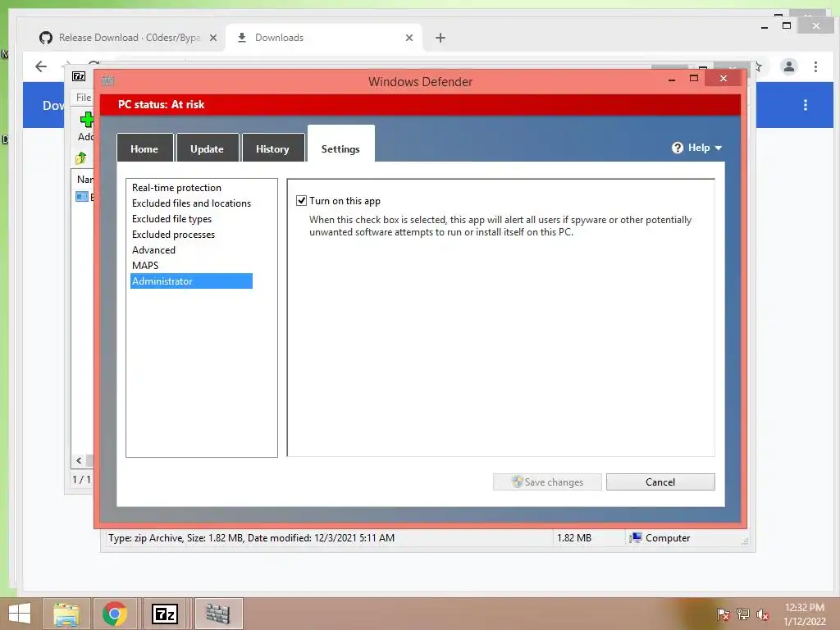This screenshot has width=840, height=630.
Task: Click the browser back arrow
Action: pyautogui.click(x=41, y=66)
